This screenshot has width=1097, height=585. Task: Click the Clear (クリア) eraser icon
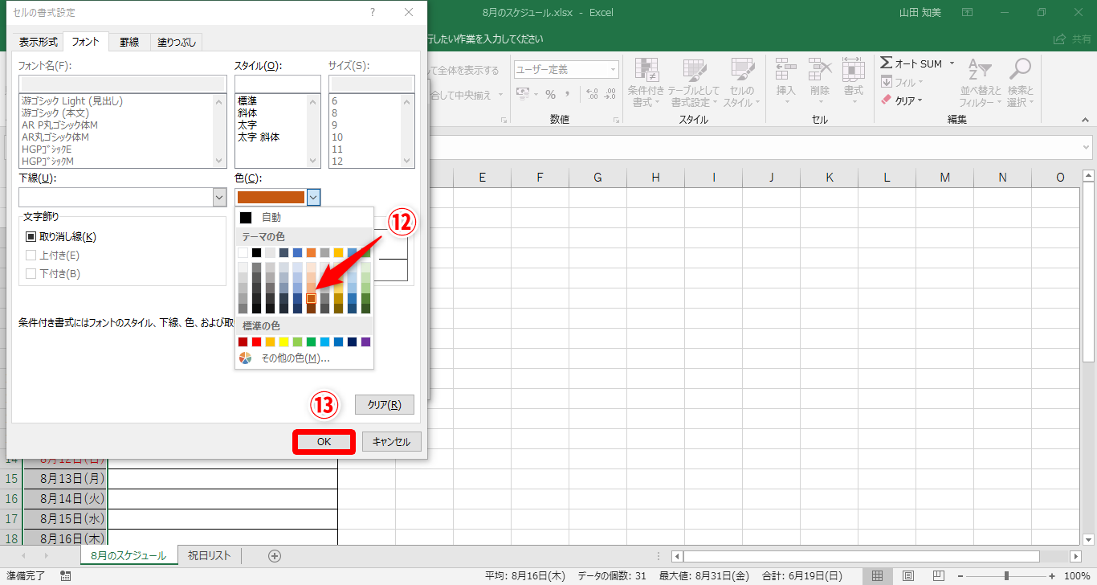coord(887,100)
